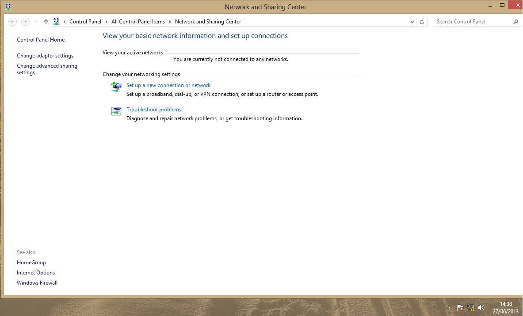Screen dimensions: 523x316
Task: Open Set up a new connection or network
Action: (x=168, y=85)
